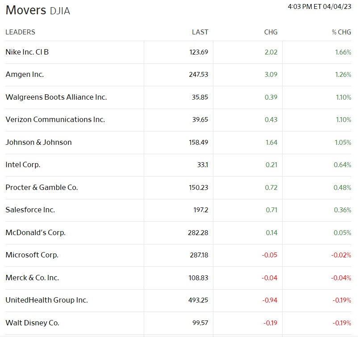Select Johnson & Johnson last price 158.49
The width and height of the screenshot is (358, 337).
pos(198,142)
